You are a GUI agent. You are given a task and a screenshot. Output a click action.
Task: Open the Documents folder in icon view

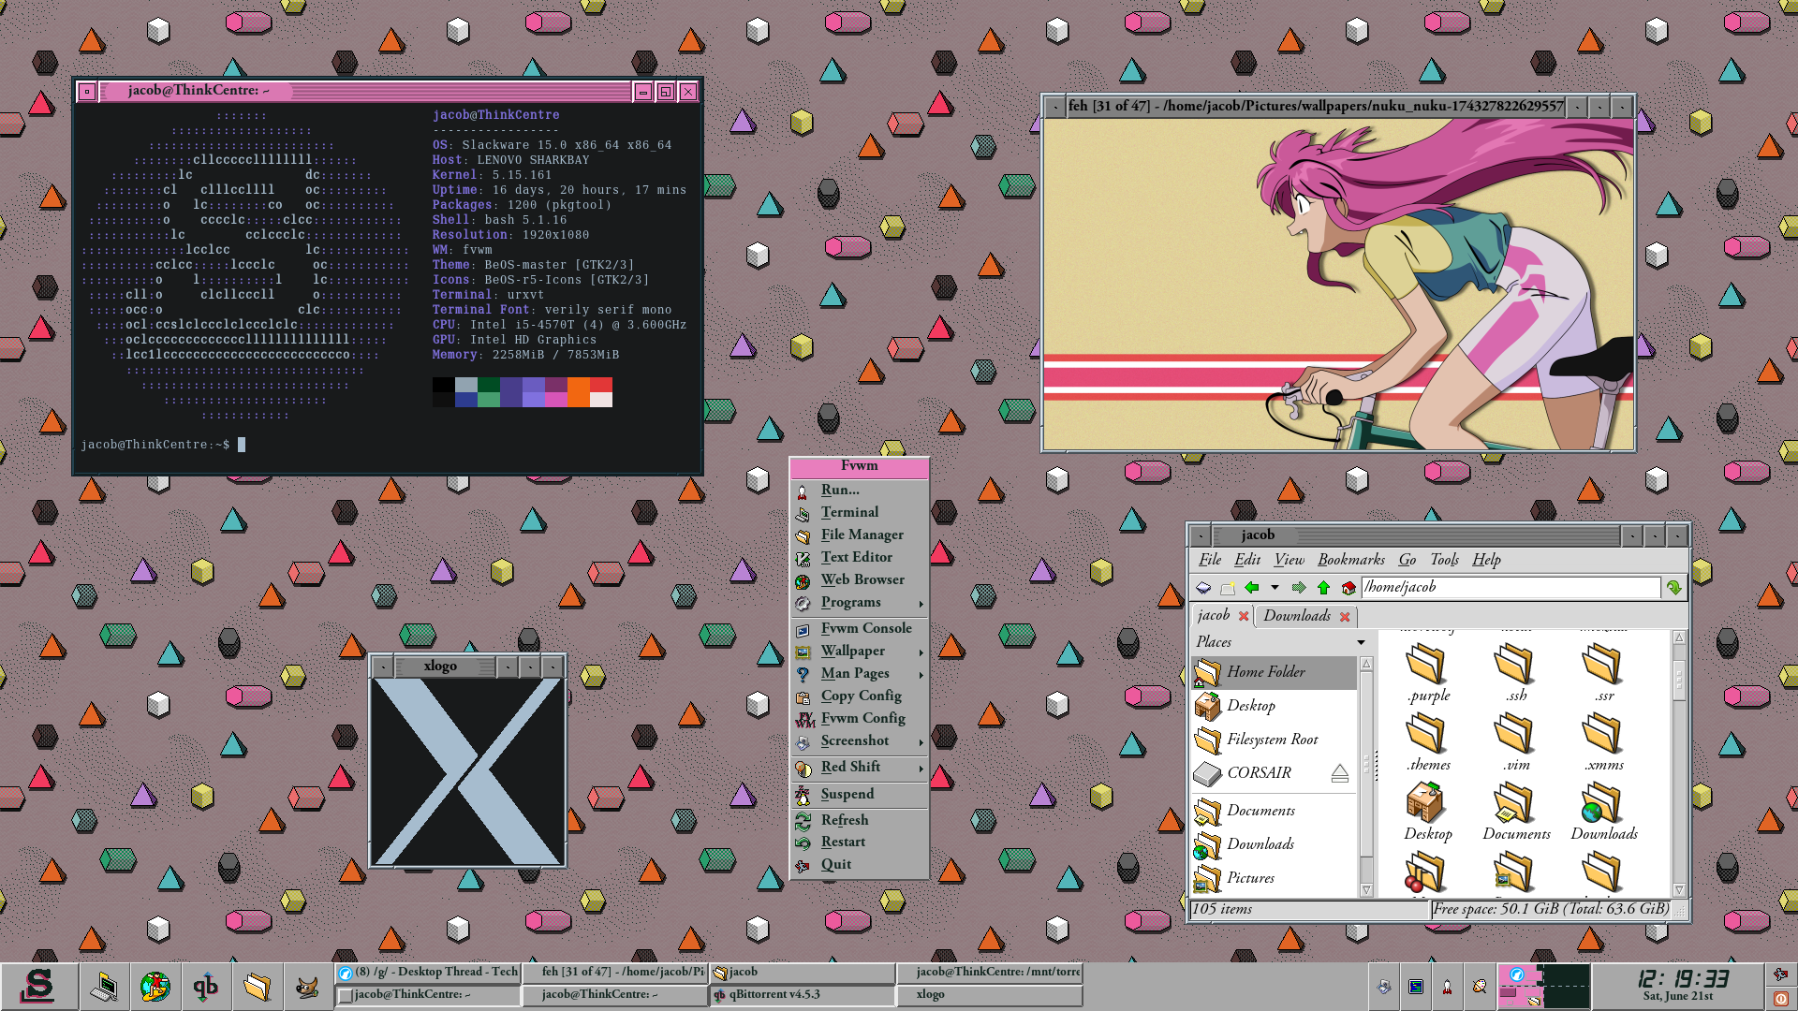1515,812
